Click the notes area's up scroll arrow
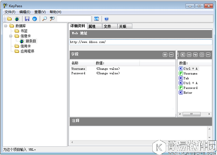 tap(209, 129)
